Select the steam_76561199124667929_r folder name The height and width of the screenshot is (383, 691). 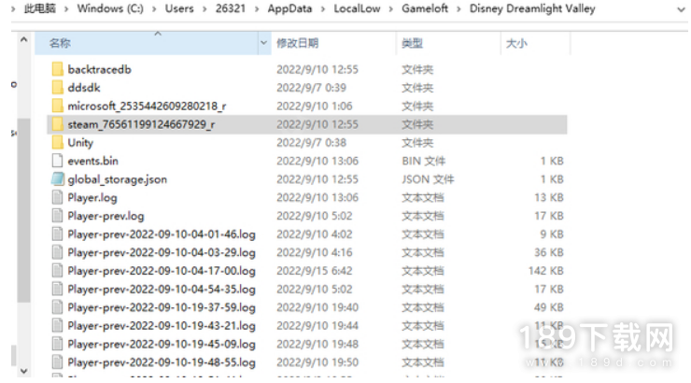(x=141, y=124)
